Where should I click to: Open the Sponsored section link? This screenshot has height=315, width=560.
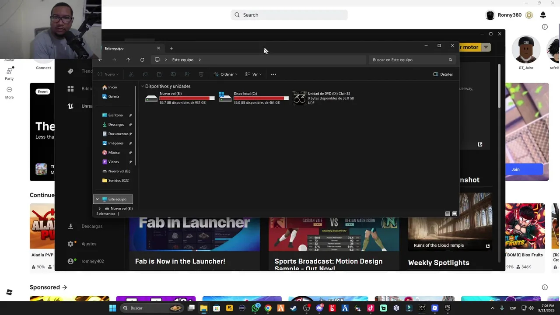[x=48, y=287]
